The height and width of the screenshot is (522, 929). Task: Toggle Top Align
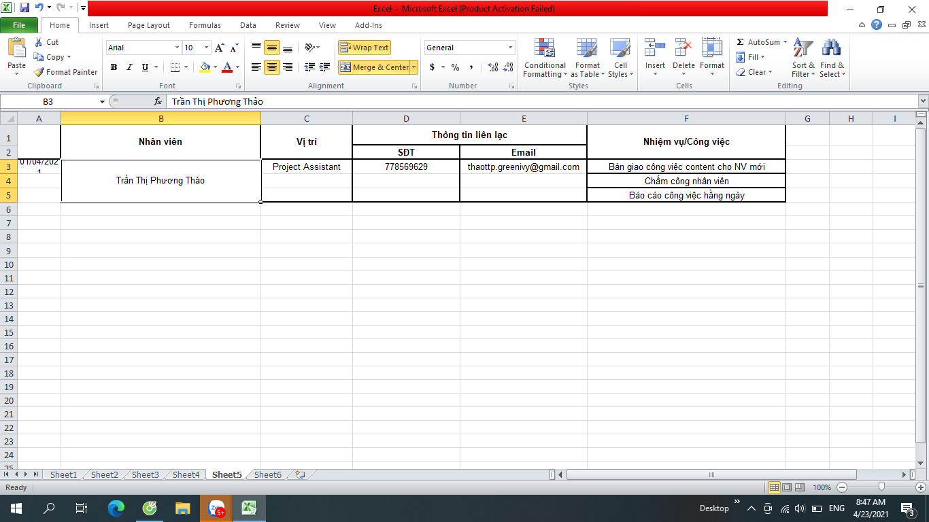tap(256, 48)
